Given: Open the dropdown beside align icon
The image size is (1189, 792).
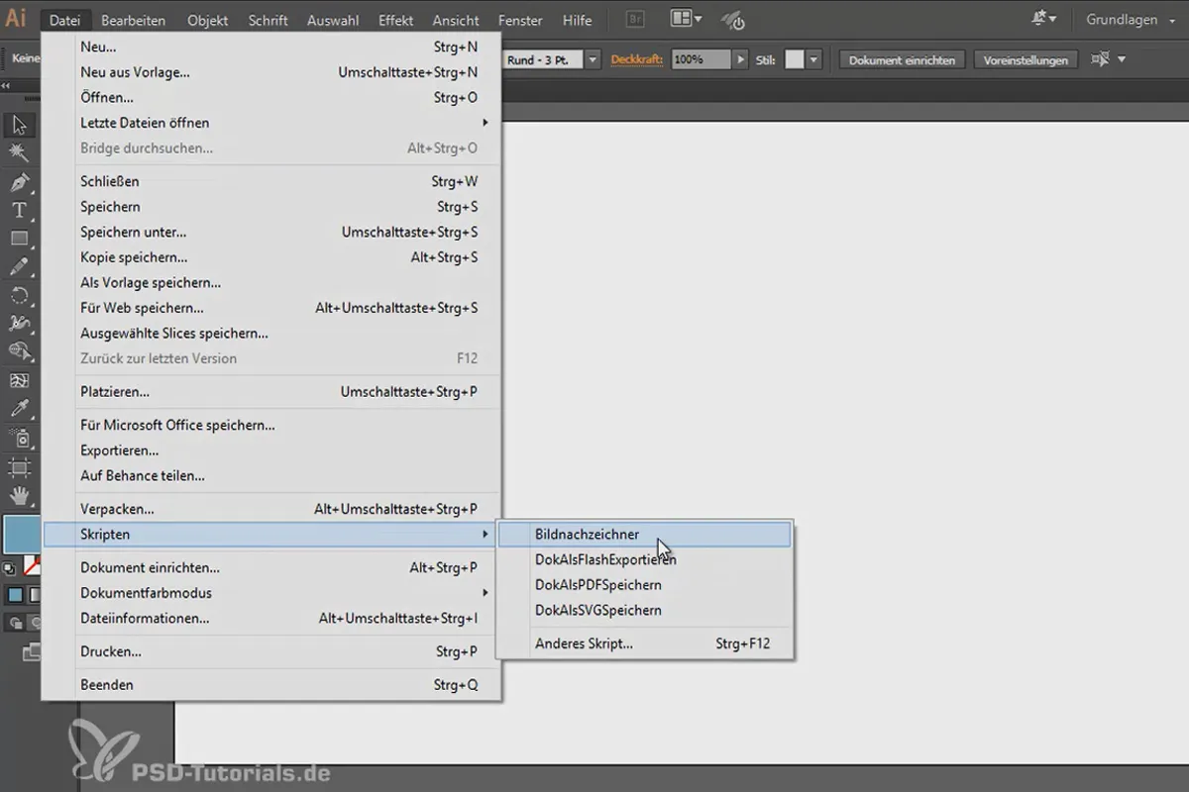Looking at the screenshot, I should coord(1122,59).
